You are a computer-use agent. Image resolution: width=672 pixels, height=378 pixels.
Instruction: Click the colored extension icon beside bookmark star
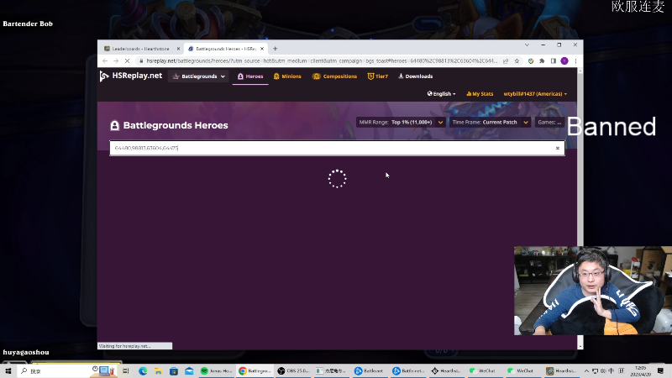[531, 61]
